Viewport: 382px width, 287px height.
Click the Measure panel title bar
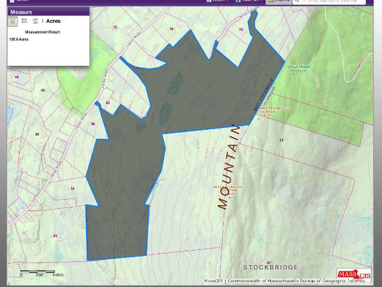tap(48, 12)
